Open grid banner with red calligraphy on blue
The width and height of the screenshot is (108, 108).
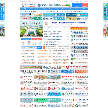(54, 94)
